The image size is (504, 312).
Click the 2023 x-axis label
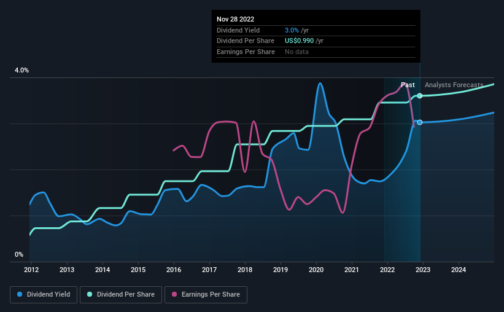[x=423, y=270]
